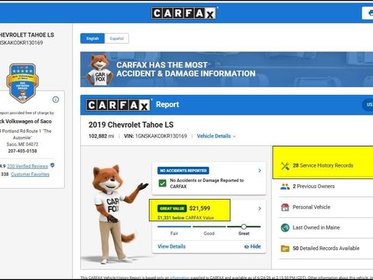Viewport: 373px width, 280px height.
Task: Click the info icon on dealer card
Action: pos(56,99)
